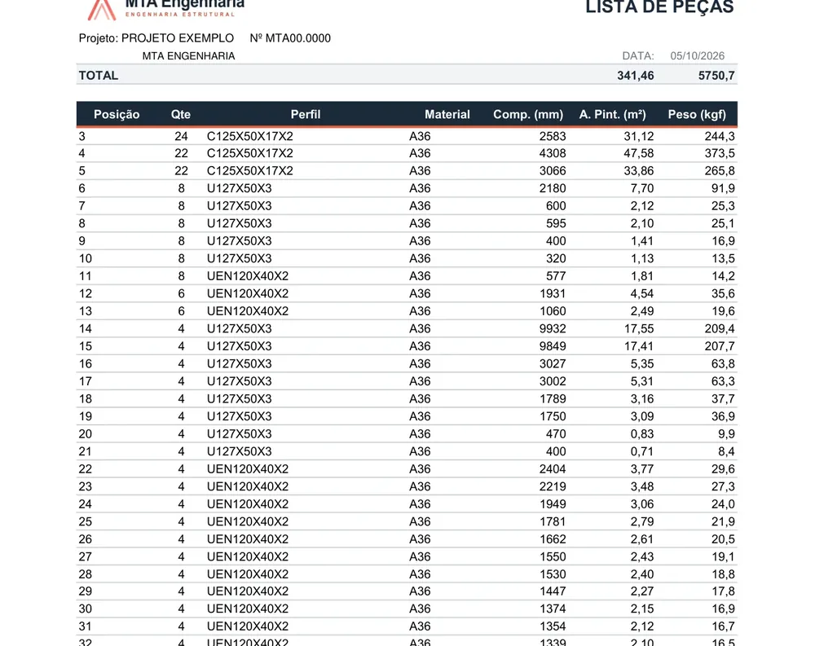
Task: Click U127X50X3 profile in position 6 row
Action: (239, 189)
